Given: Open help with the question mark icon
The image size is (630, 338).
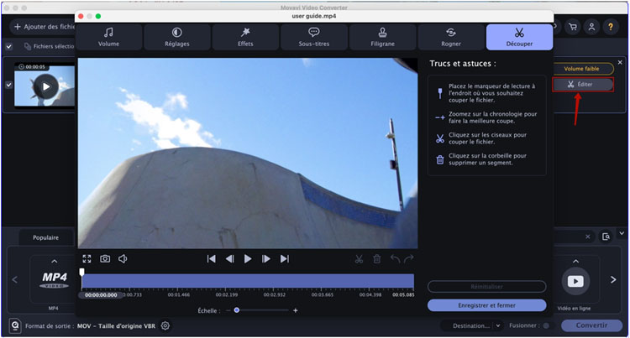Looking at the screenshot, I should pyautogui.click(x=611, y=28).
